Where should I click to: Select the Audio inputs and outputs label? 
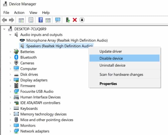pos(41,35)
